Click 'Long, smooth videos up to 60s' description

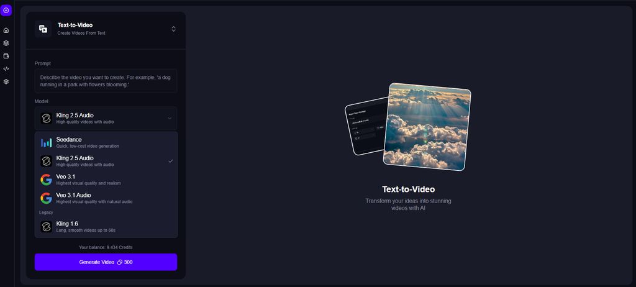pos(86,230)
